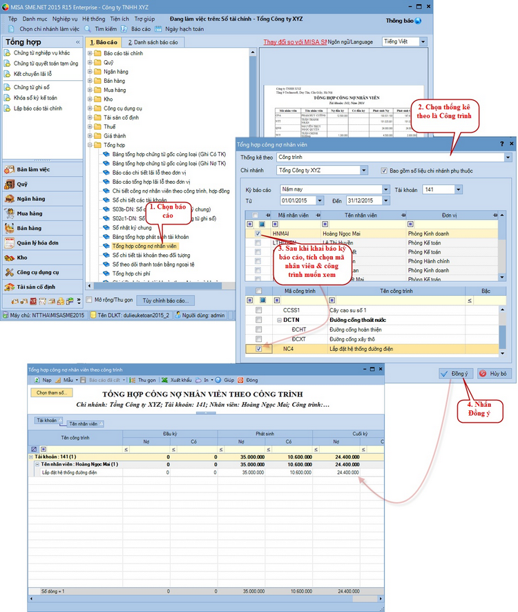Viewport: 518px width, 612px height.
Task: Click Đóng in report window toolbar
Action: (247, 380)
